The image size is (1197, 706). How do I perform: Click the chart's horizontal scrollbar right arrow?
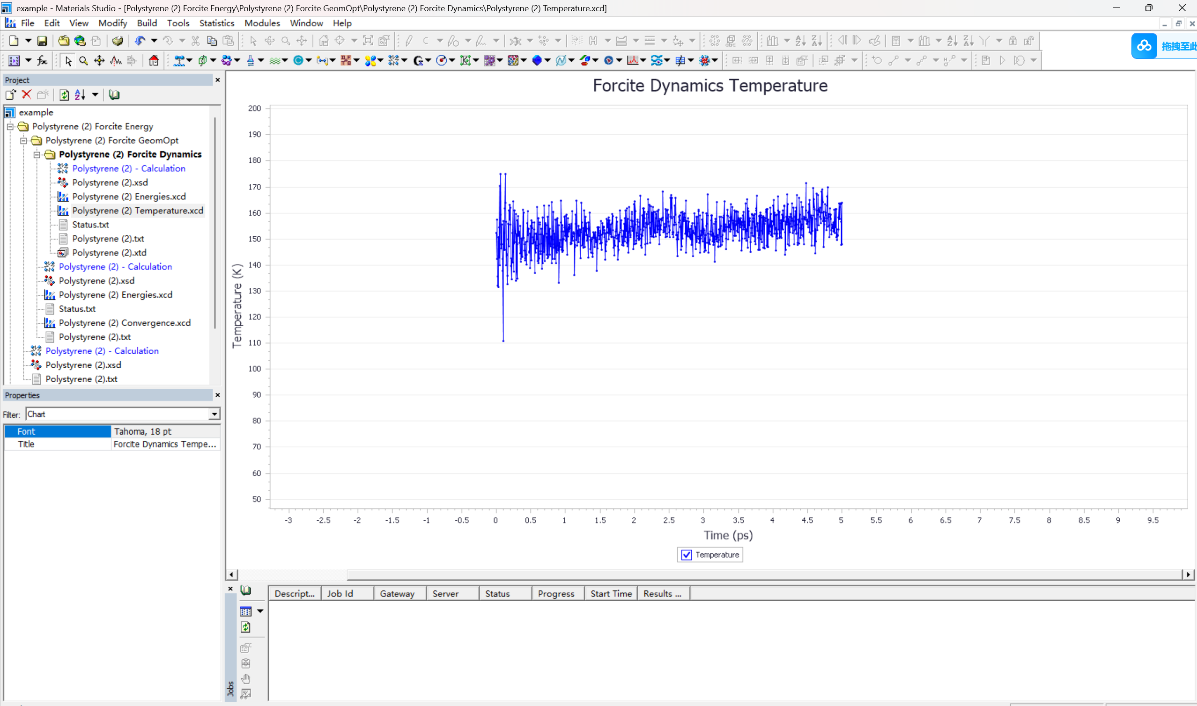coord(1188,575)
